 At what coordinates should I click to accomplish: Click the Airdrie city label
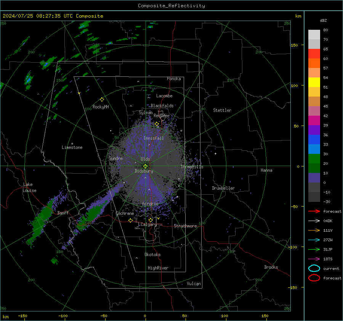pos(150,204)
